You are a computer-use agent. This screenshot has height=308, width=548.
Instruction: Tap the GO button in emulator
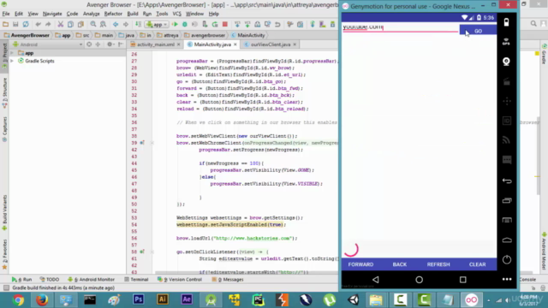tap(478, 31)
